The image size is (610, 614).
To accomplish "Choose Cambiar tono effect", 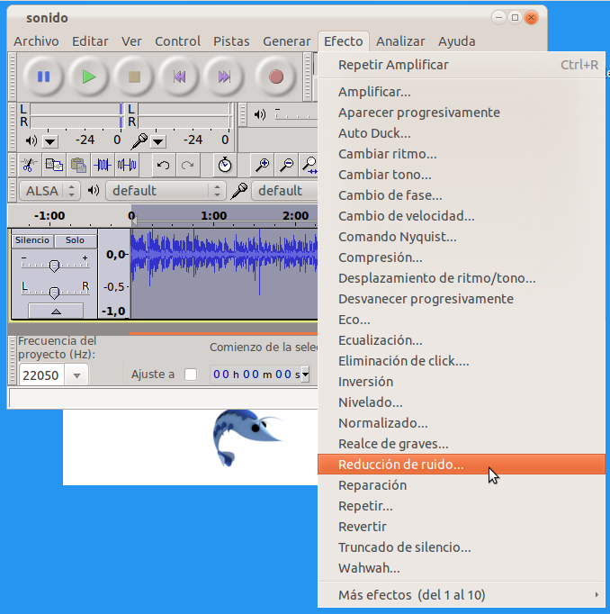I will click(462, 175).
